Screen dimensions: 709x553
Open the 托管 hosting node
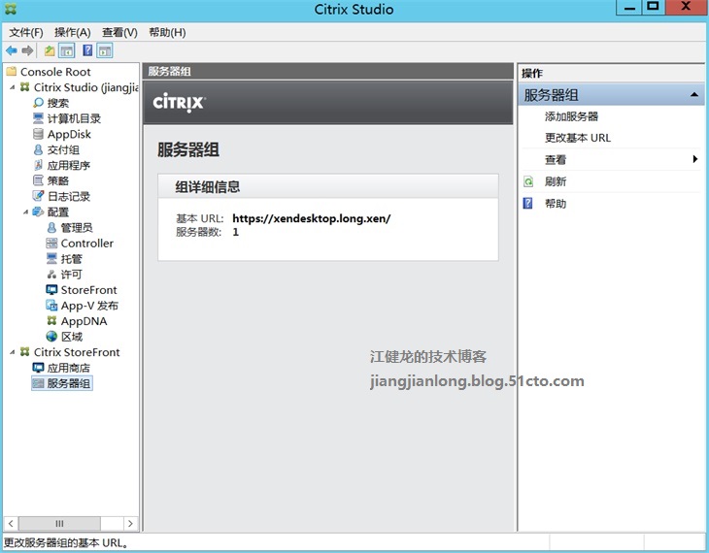(64, 259)
